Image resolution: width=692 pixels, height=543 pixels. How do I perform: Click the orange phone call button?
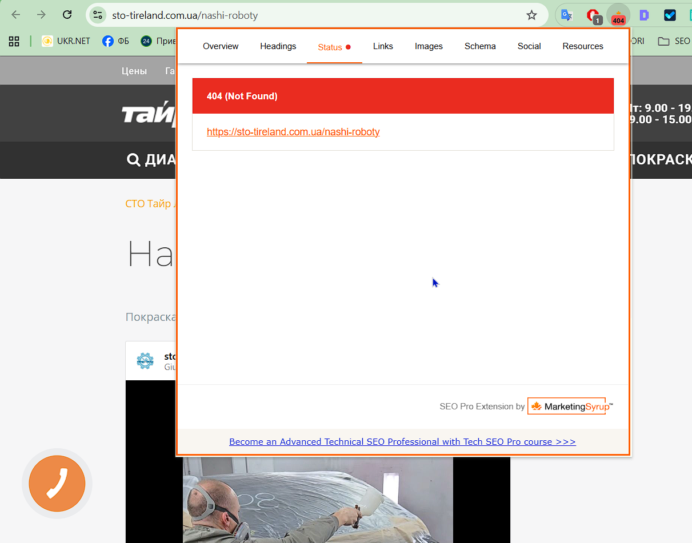(57, 484)
